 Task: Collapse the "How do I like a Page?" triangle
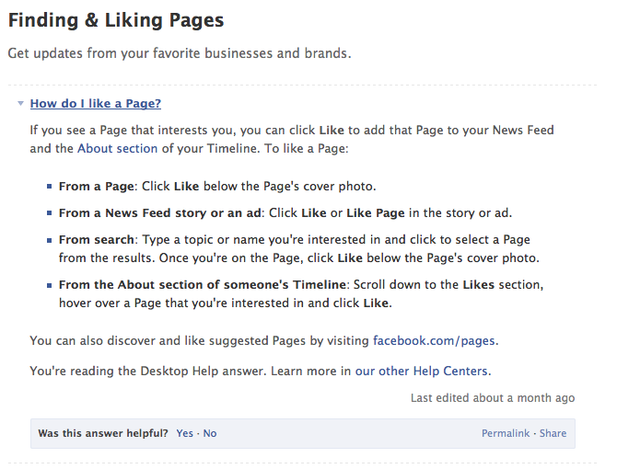[x=20, y=104]
